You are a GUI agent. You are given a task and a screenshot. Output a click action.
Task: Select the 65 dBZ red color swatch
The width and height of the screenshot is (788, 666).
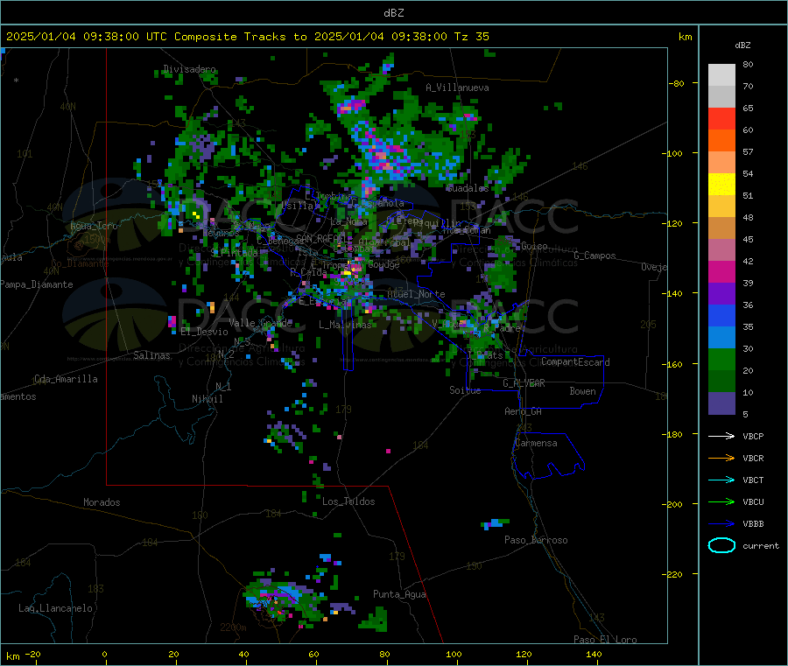pyautogui.click(x=721, y=118)
